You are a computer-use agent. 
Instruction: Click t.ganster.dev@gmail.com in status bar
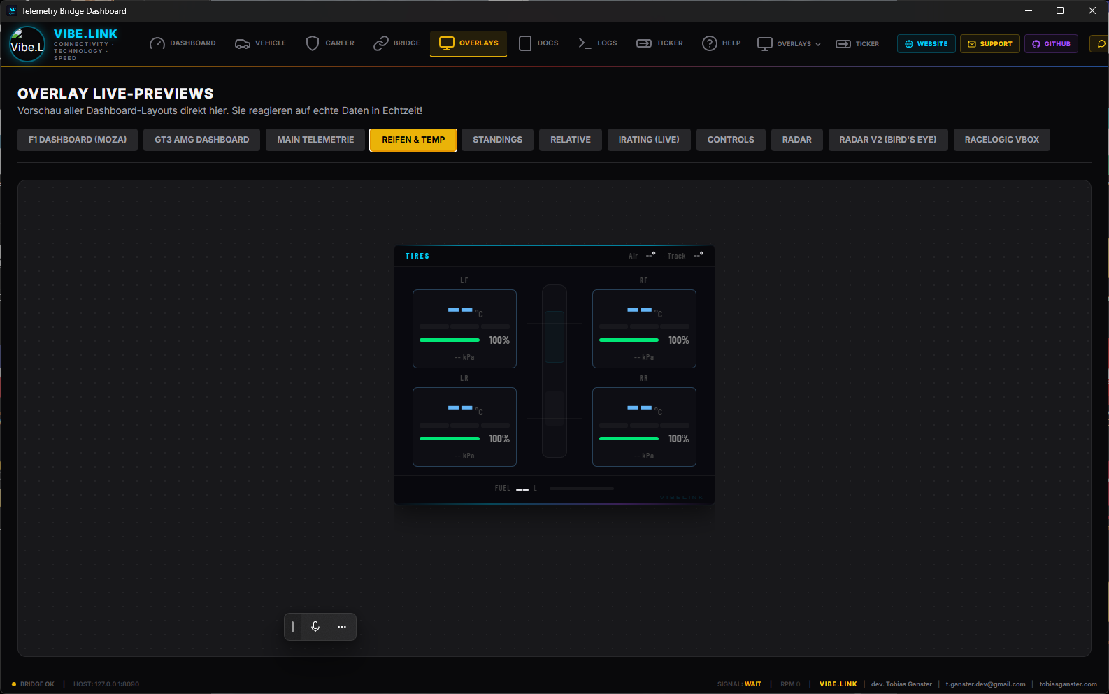coord(985,684)
